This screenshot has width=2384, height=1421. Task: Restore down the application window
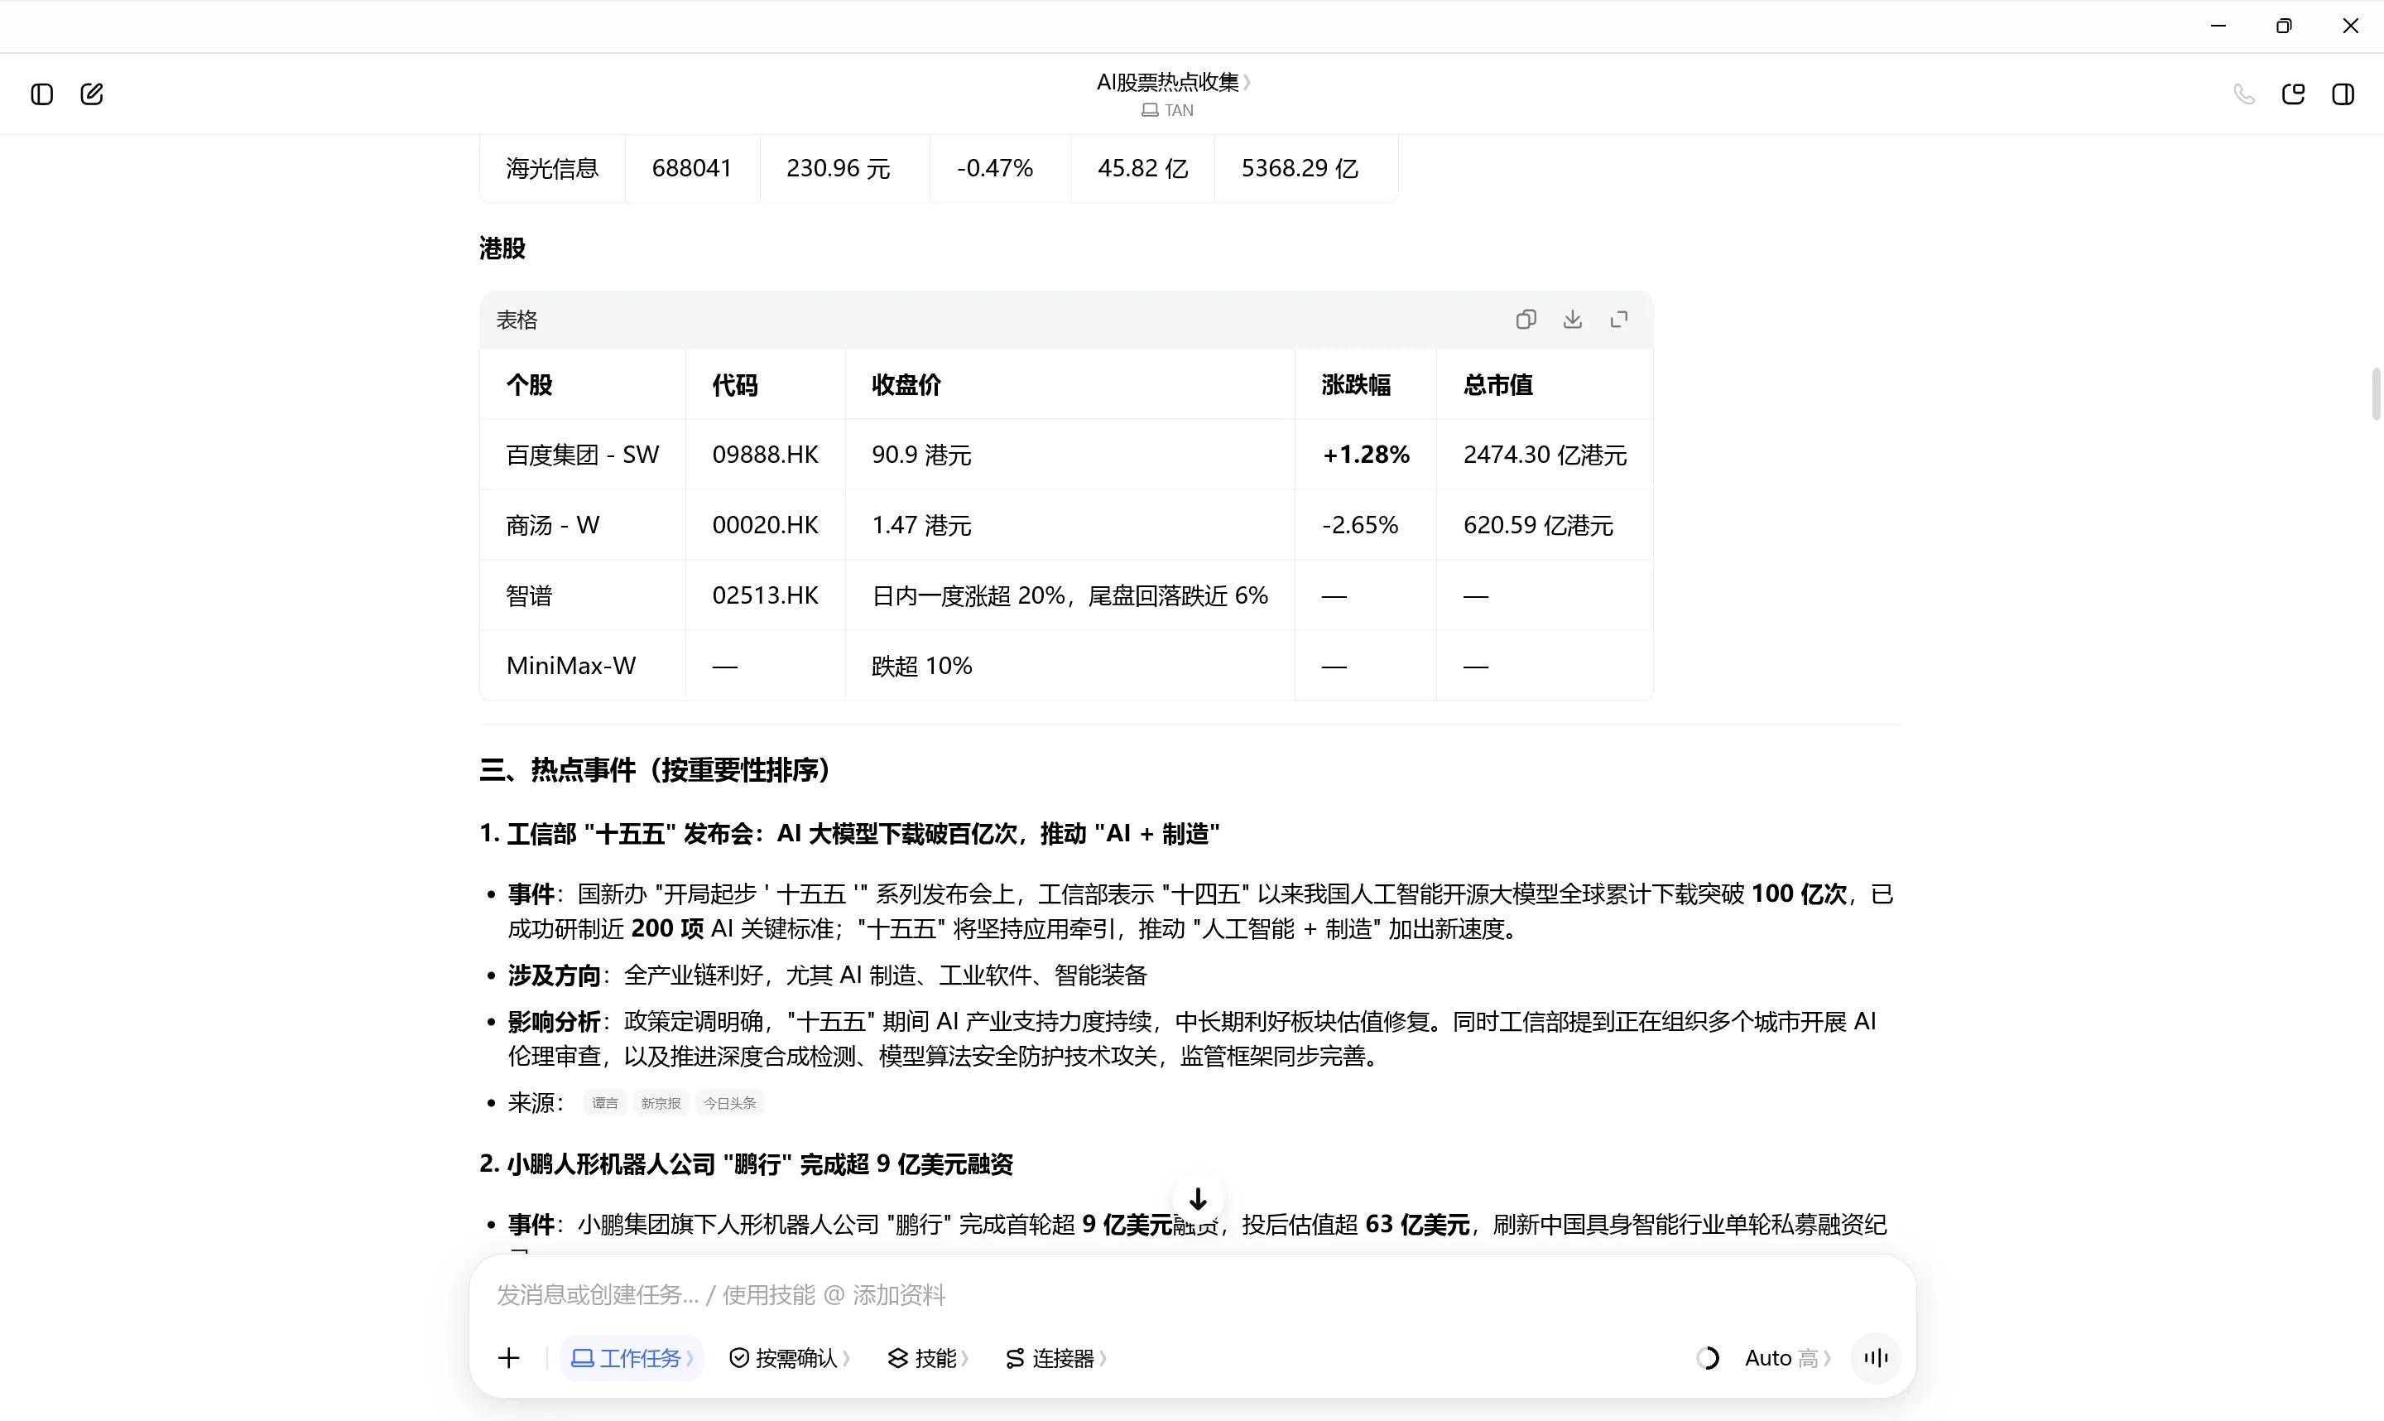click(x=2285, y=26)
